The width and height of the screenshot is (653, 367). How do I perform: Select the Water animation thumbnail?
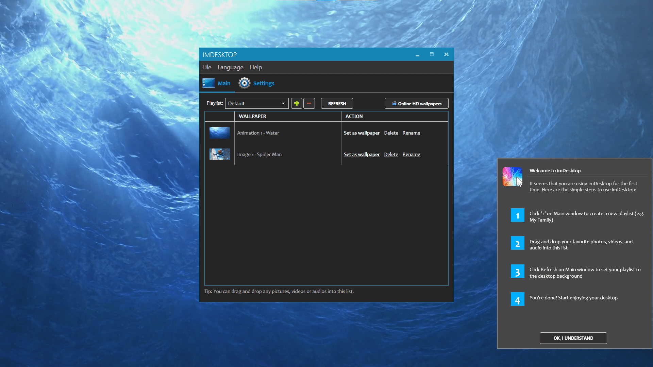(219, 133)
